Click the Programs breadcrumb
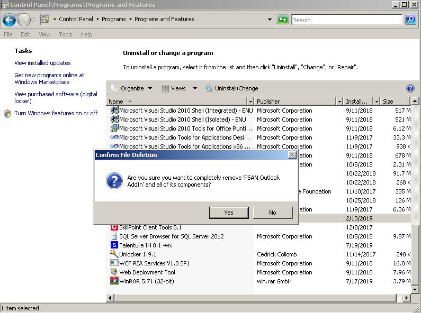The width and height of the screenshot is (421, 313). [x=113, y=19]
